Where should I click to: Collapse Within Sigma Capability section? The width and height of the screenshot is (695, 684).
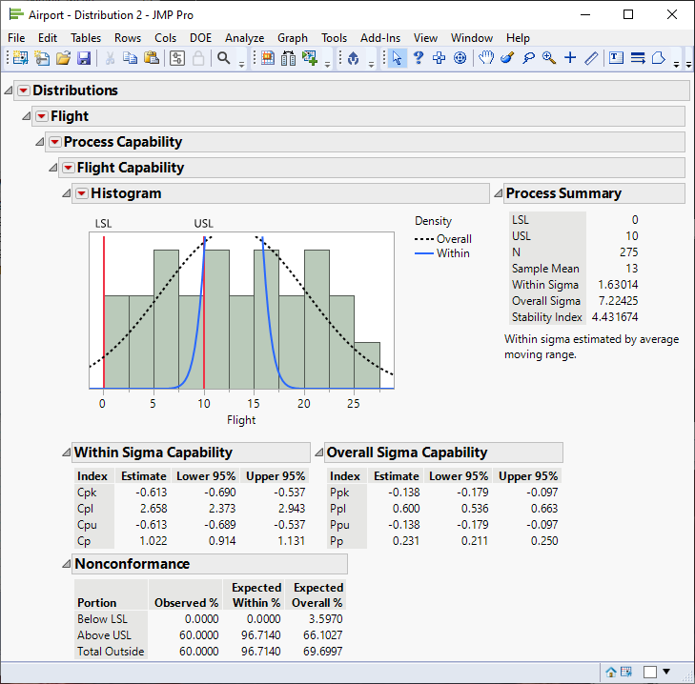(x=66, y=453)
